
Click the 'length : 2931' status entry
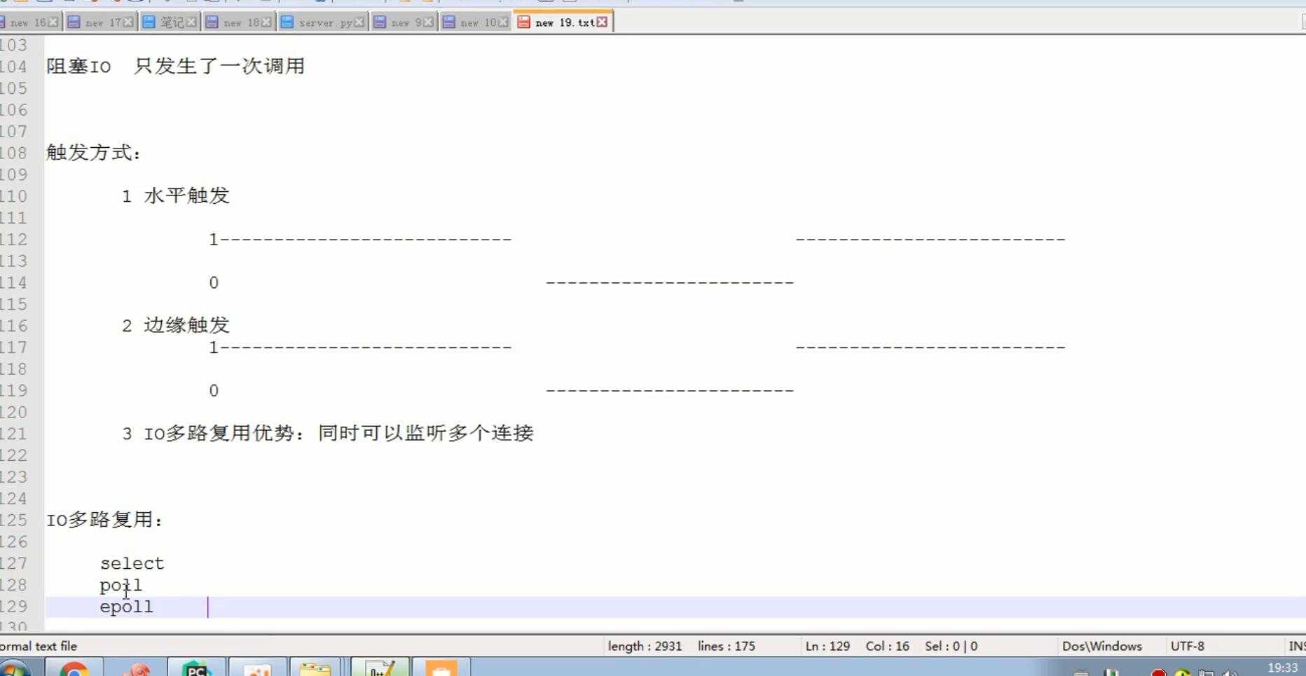click(645, 646)
